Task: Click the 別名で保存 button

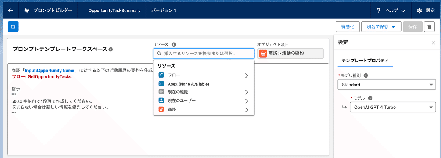Action: point(381,27)
